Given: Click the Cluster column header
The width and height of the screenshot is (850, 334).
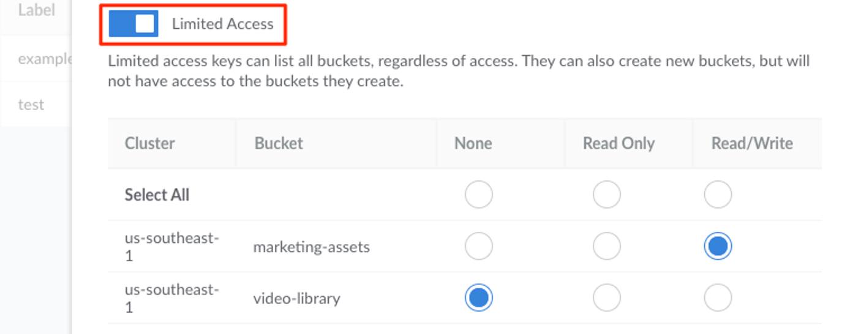Looking at the screenshot, I should coord(150,144).
